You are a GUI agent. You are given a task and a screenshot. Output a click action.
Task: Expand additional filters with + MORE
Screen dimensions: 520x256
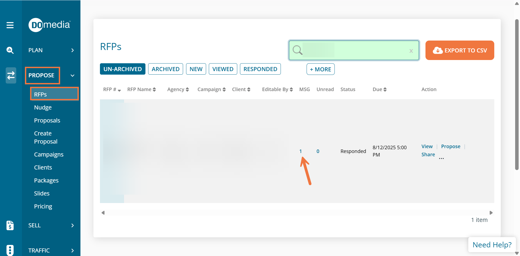coord(320,69)
